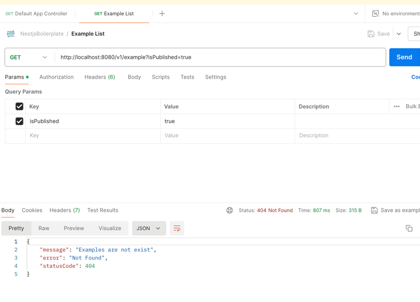Screen dimensions: 420x302
Task: Click the Query Params heading
Action: pos(23,92)
